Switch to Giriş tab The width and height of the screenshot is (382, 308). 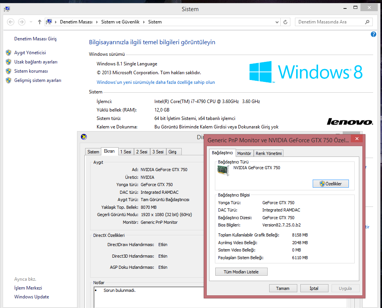174,152
